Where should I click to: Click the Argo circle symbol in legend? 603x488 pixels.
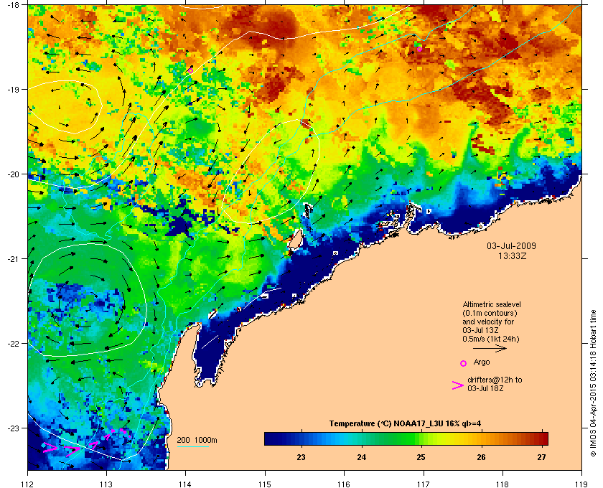point(464,363)
